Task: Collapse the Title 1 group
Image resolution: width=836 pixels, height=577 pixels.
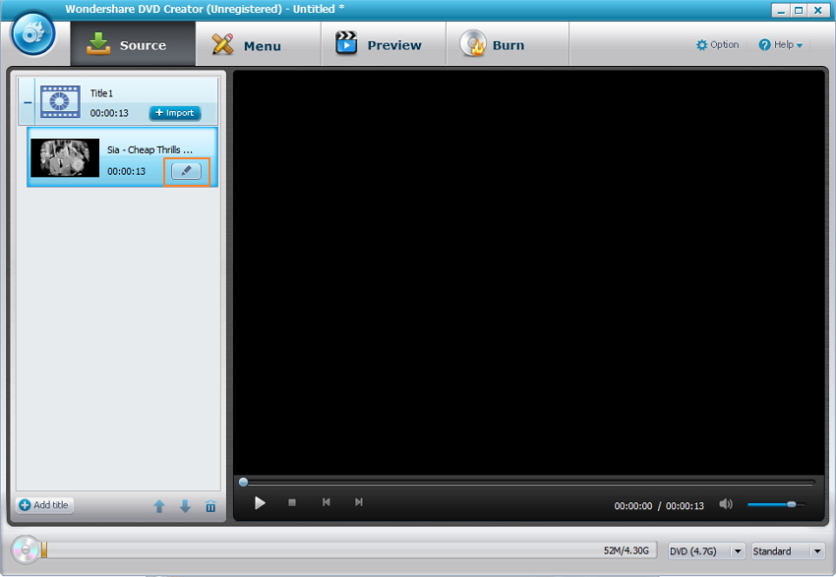Action: (x=28, y=102)
